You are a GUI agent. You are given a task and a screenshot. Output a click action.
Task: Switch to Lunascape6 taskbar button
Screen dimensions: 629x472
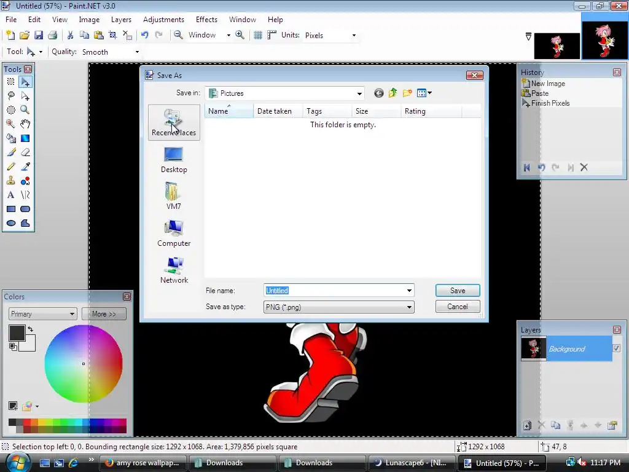[x=411, y=463]
